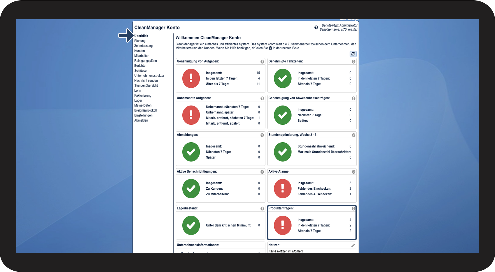The height and width of the screenshot is (272, 495).
Task: Open Meine Daten page
Action: [143, 106]
